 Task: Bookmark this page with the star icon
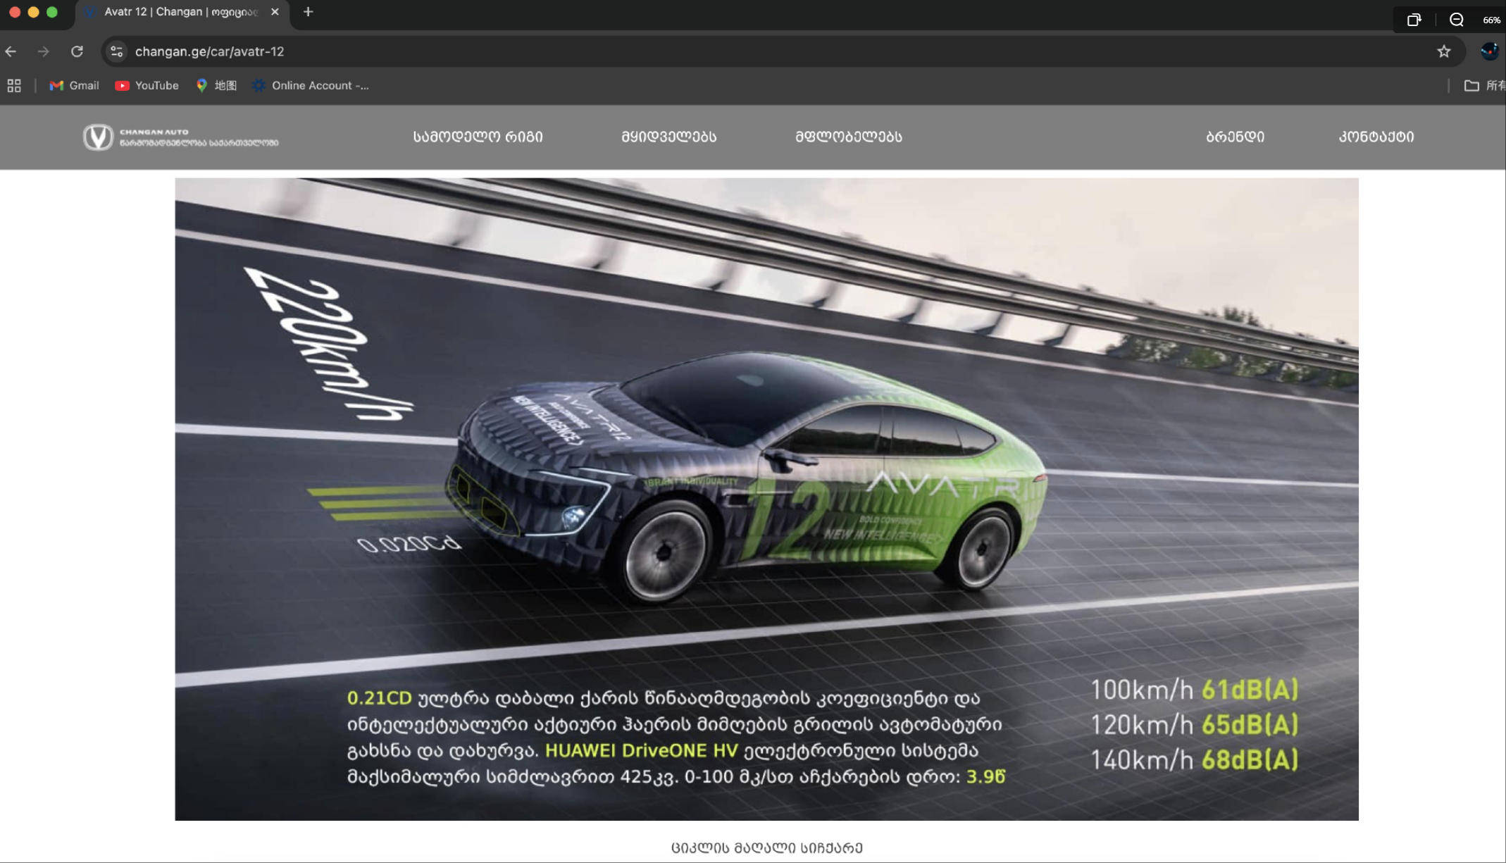1444,51
